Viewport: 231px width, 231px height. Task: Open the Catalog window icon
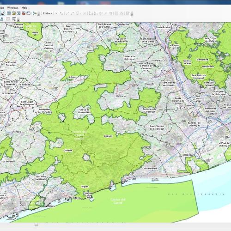pos(14,13)
